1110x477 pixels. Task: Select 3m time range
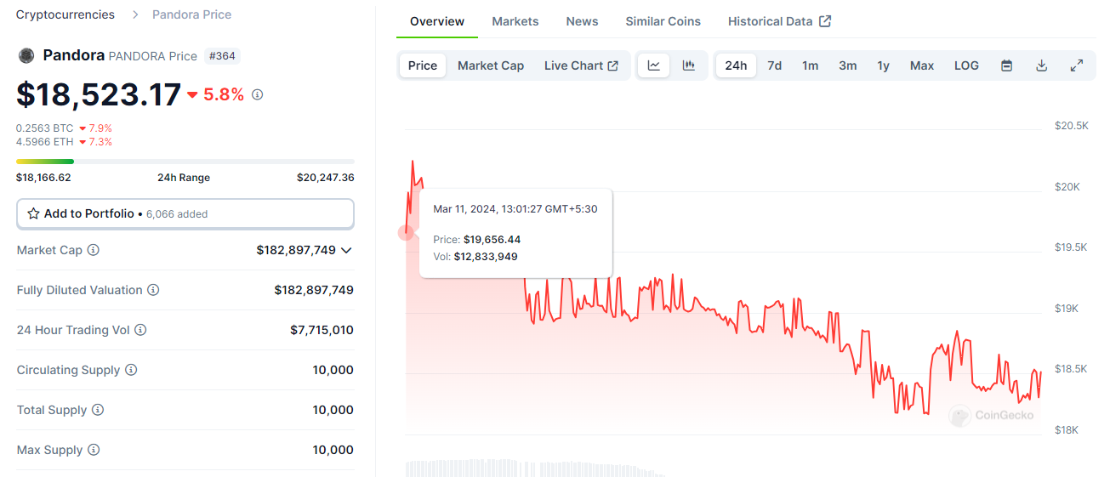click(847, 65)
